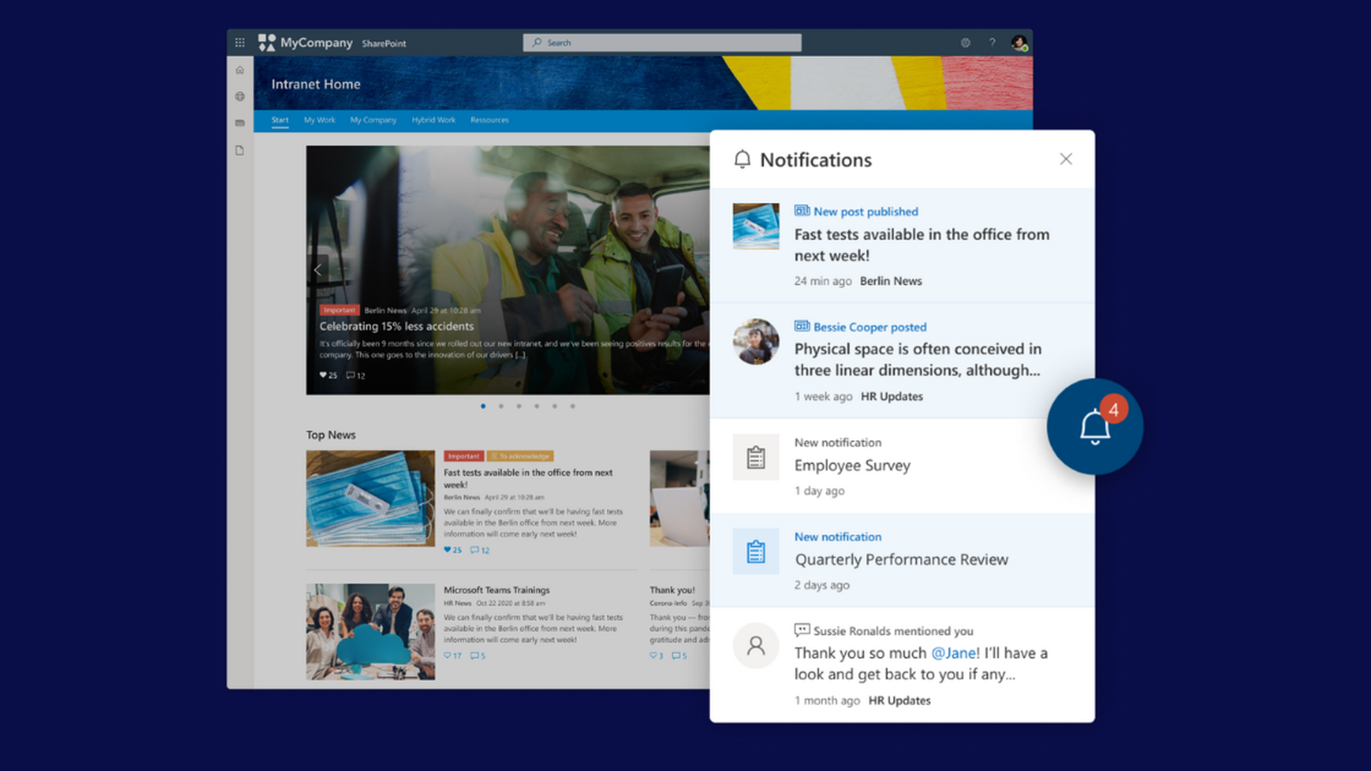Click the home icon in the left sidebar
This screenshot has height=771, width=1371.
click(240, 70)
